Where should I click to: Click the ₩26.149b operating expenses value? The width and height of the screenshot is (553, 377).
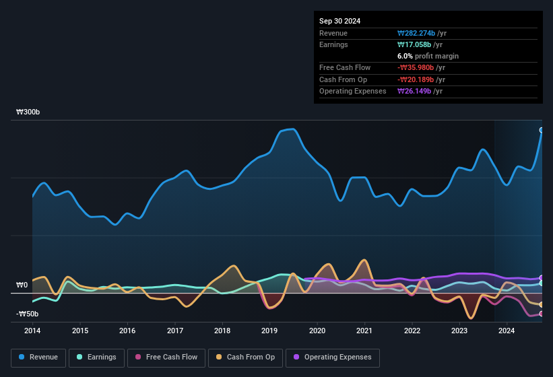(414, 91)
